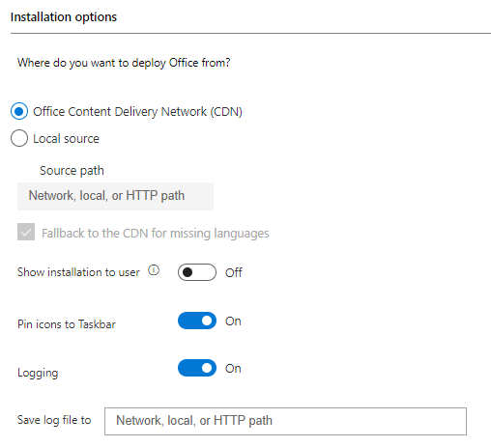Screen dimensions: 491x447
Task: Click in the Source path input field
Action: click(x=115, y=196)
